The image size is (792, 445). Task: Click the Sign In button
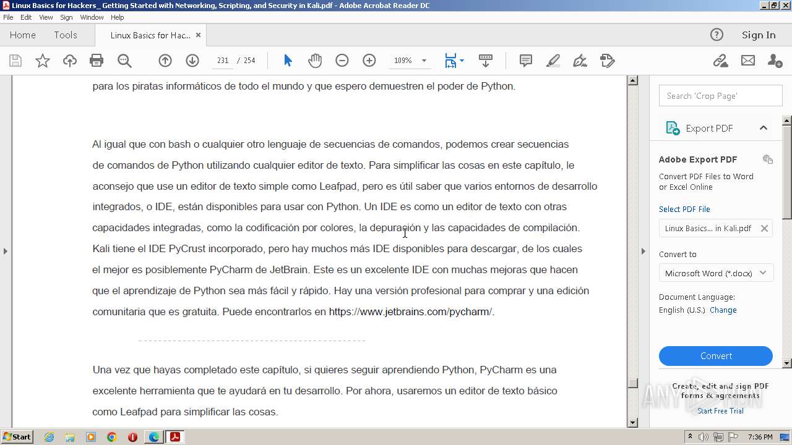click(759, 35)
